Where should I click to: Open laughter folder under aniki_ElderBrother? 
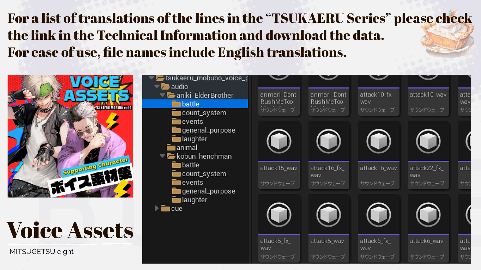pos(190,139)
